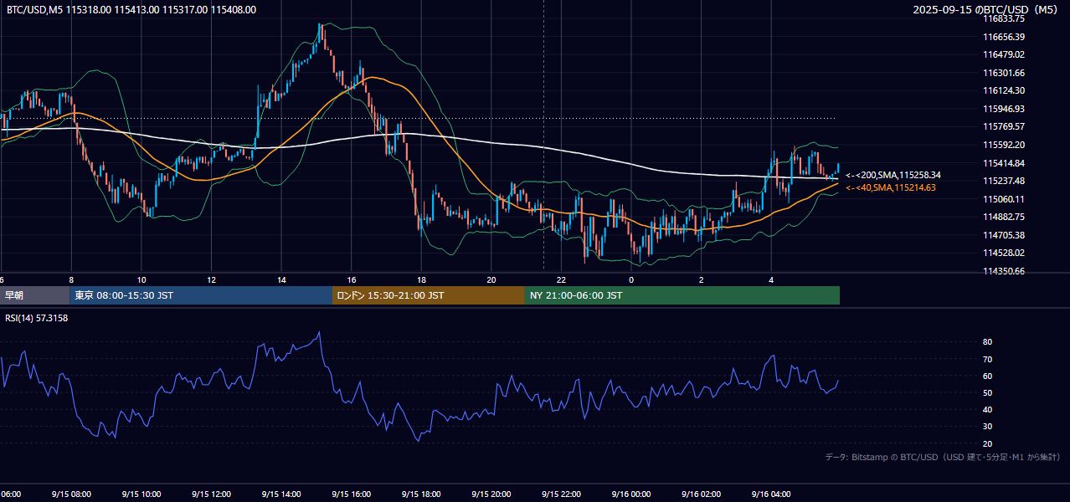The height and width of the screenshot is (502, 1070).
Task: Click bottom date label 9/16 04:00
Action: coord(771,494)
